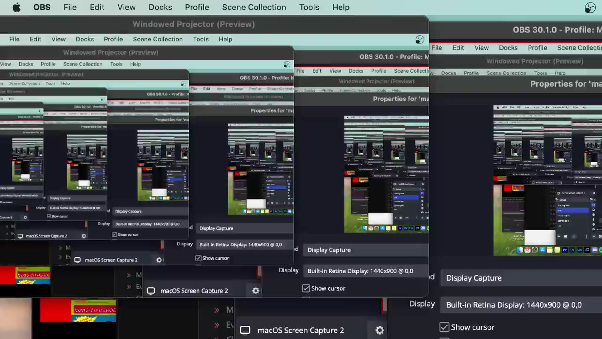Open the largest Display Capture dropdown

[521, 278]
